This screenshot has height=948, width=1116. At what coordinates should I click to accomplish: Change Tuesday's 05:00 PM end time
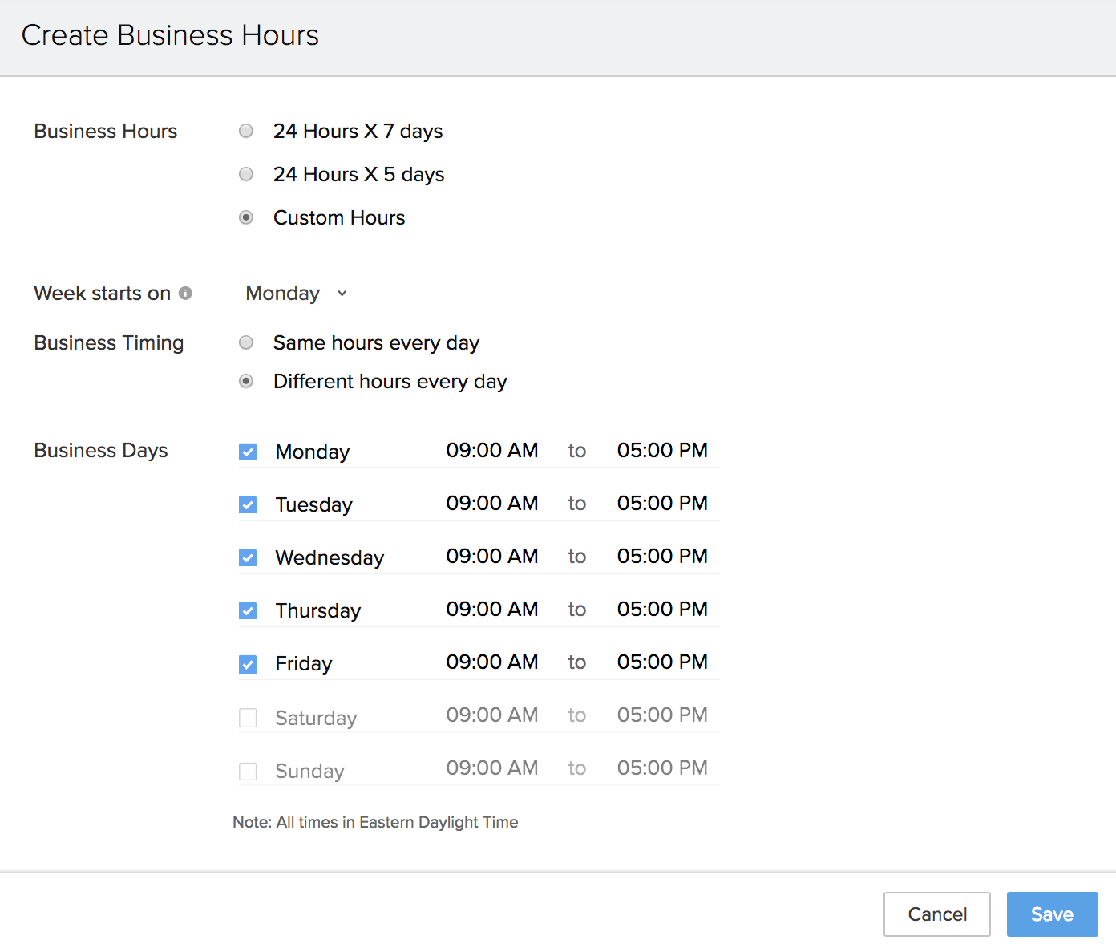coord(662,504)
